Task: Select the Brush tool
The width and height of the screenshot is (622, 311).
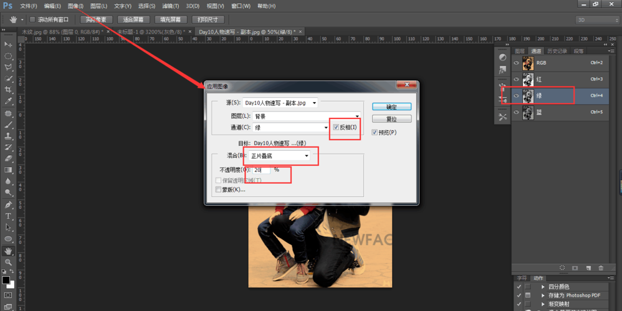Action: point(8,125)
